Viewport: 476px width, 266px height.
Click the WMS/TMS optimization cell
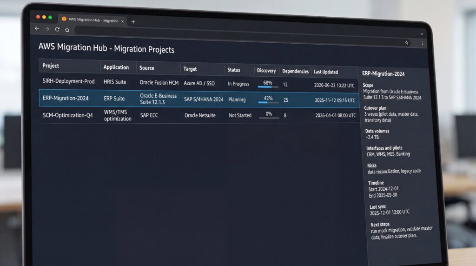pos(118,115)
